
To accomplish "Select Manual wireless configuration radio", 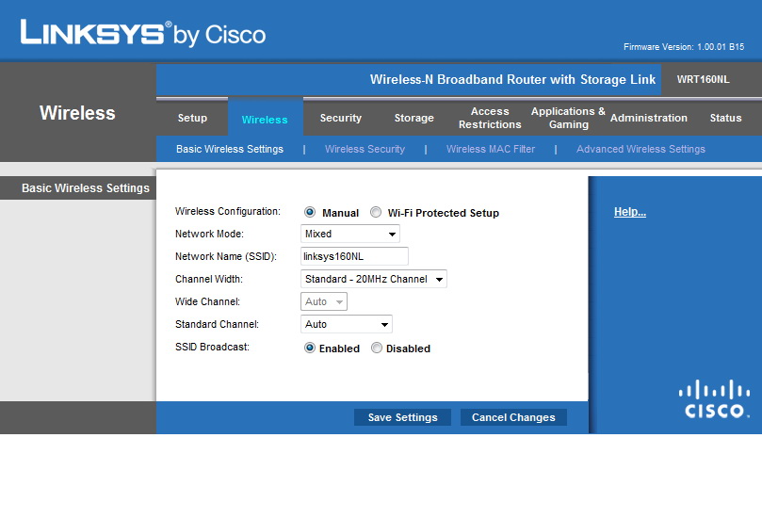I will pyautogui.click(x=310, y=213).
